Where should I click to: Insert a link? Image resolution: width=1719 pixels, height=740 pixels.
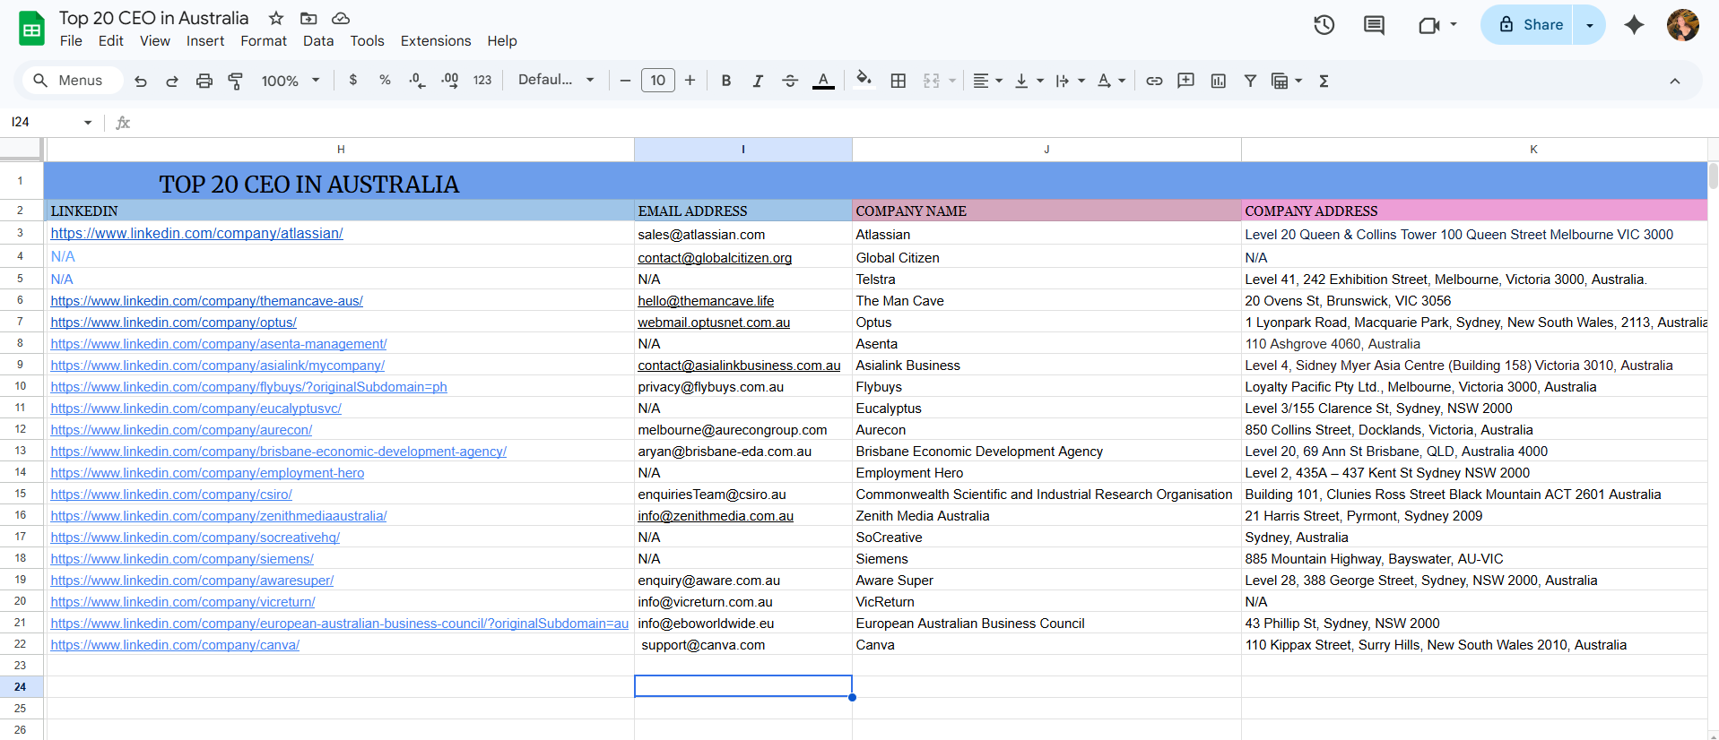click(x=1154, y=81)
